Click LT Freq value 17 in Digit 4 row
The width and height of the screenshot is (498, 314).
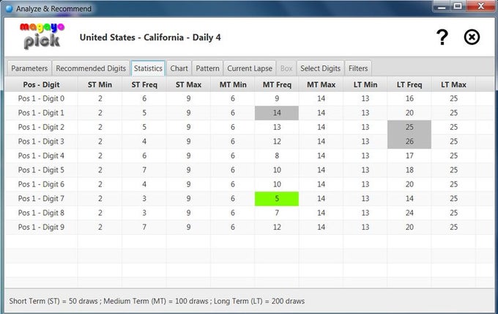click(409, 156)
